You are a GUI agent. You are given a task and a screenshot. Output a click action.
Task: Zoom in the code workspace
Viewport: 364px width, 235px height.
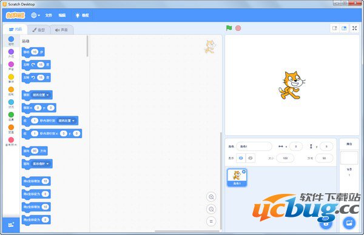211,197
